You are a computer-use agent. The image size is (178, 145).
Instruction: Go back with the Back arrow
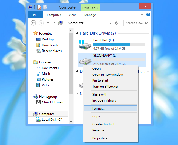(33, 23)
